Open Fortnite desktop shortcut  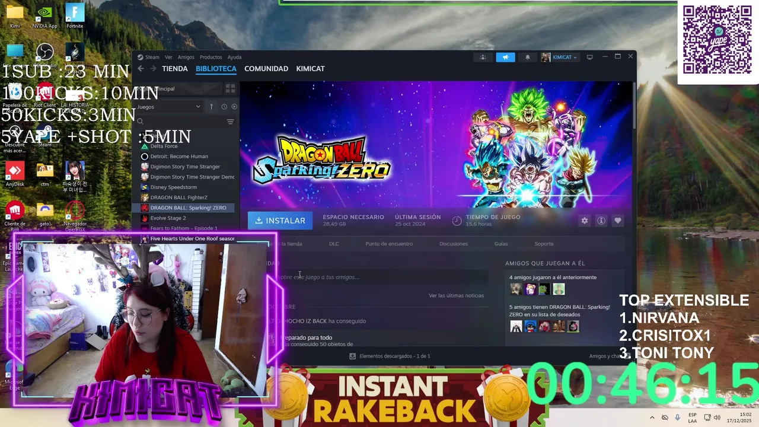coord(75,16)
